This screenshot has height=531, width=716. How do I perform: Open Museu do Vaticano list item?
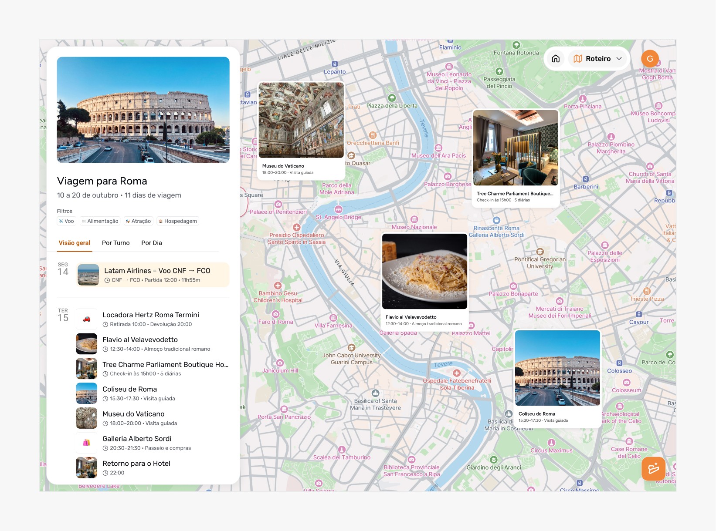tap(153, 418)
